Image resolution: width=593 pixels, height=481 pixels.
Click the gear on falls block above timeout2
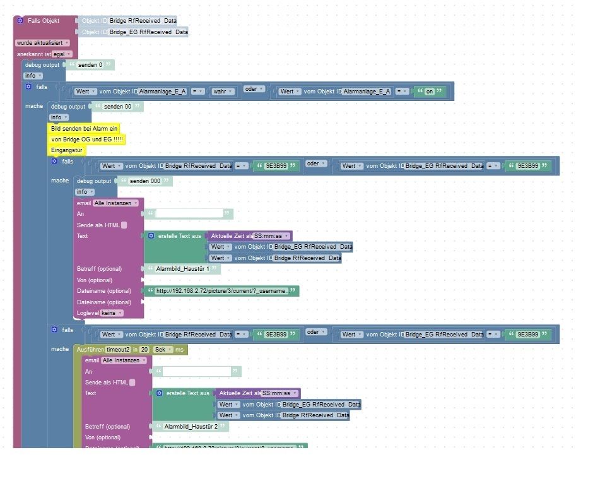click(x=54, y=330)
